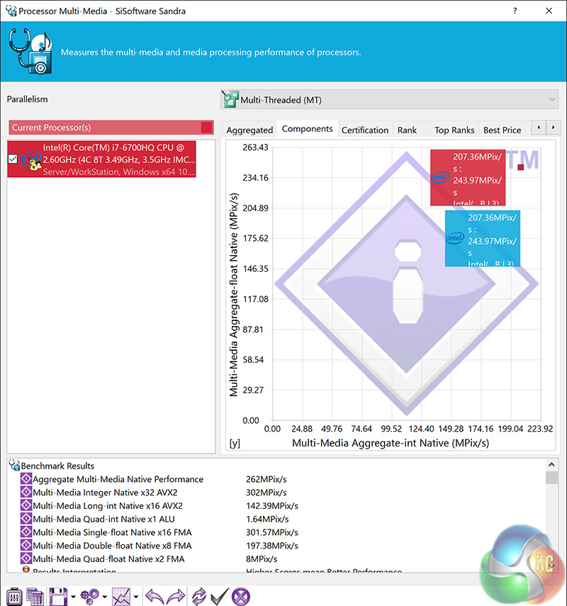This screenshot has height=606, width=567.
Task: Click the small red data point marker
Action: pos(521,167)
